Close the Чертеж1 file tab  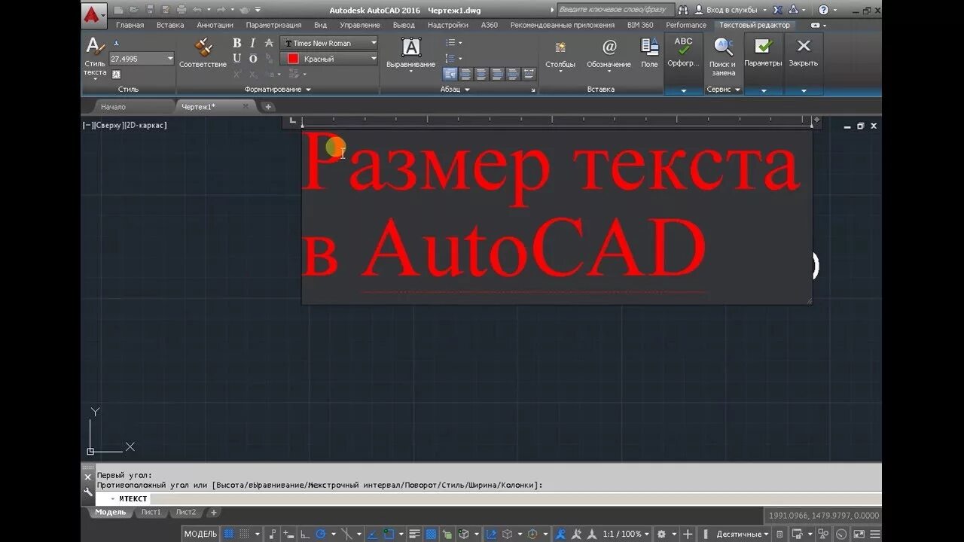coord(245,107)
